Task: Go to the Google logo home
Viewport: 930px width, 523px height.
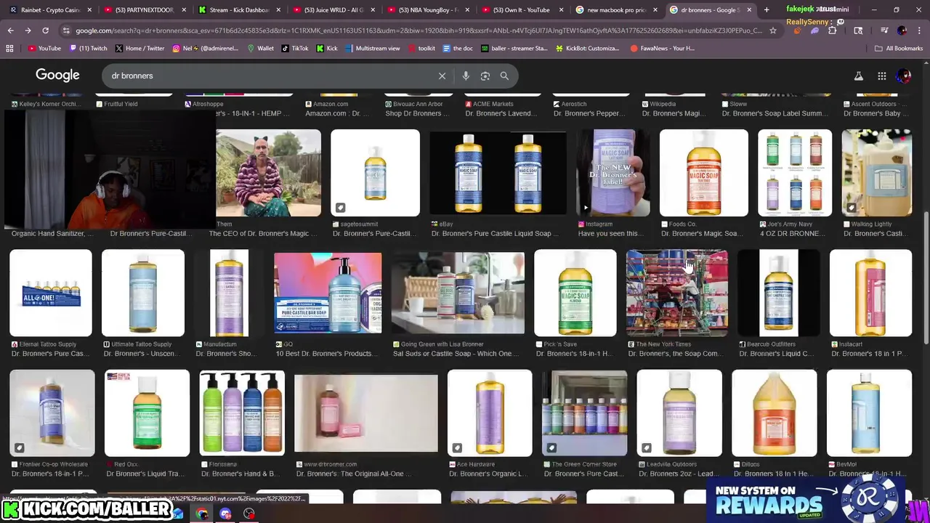Action: tap(57, 76)
